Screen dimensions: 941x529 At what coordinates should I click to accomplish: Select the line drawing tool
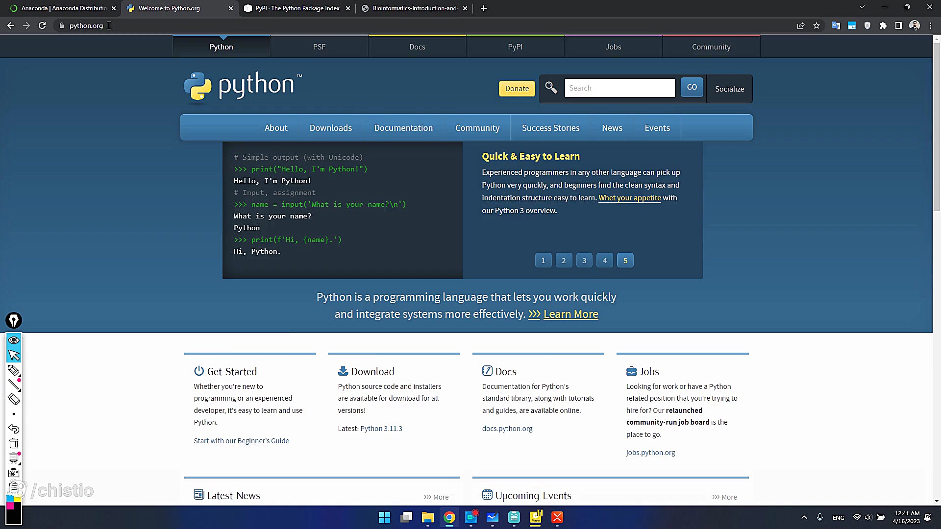pos(14,385)
